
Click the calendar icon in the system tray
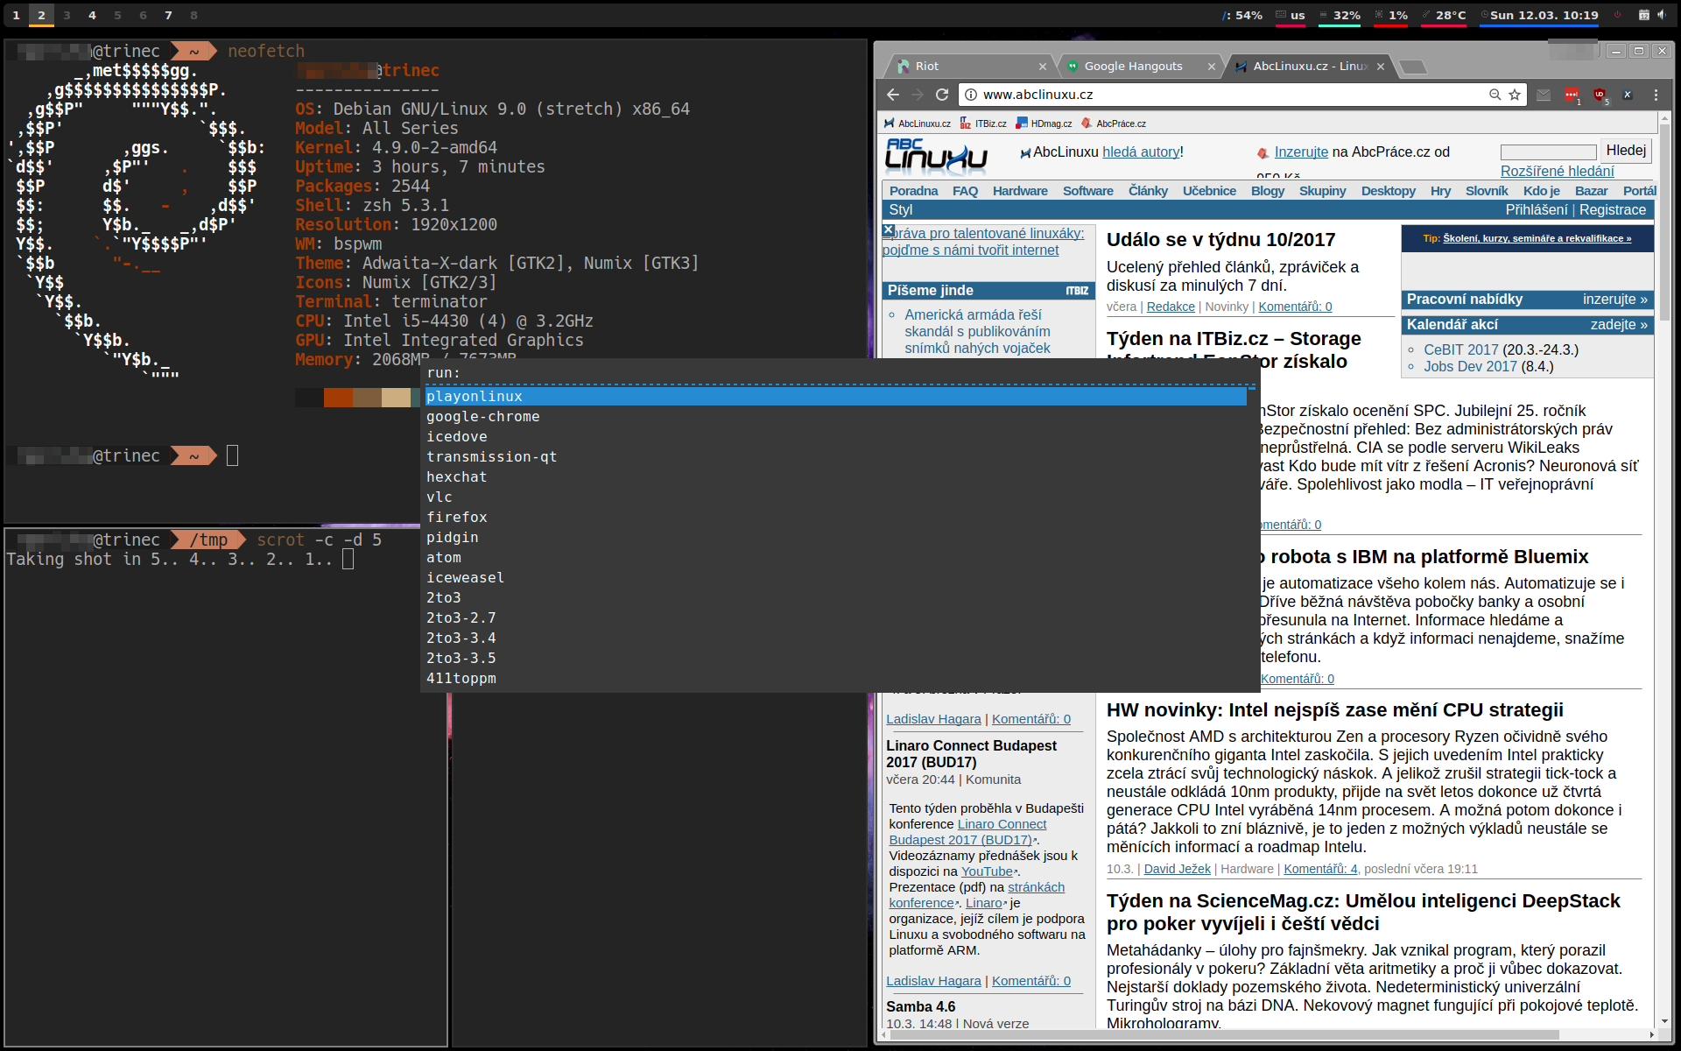(x=1645, y=14)
